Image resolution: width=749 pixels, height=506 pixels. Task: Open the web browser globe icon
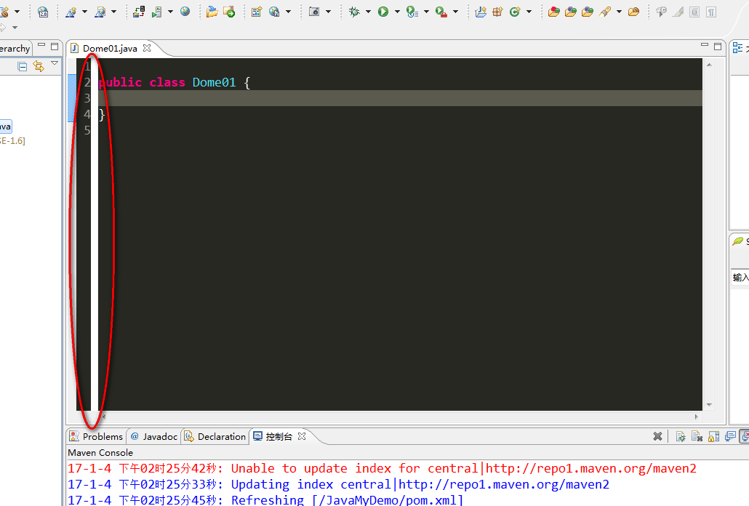point(185,12)
